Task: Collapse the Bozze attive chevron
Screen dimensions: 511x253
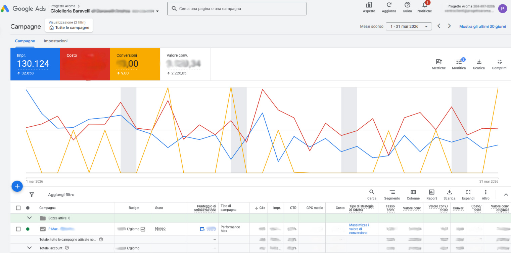Action: 30,218
